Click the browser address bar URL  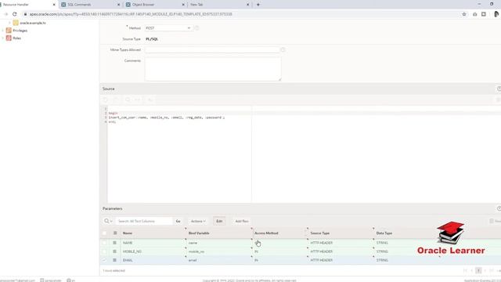(x=131, y=14)
